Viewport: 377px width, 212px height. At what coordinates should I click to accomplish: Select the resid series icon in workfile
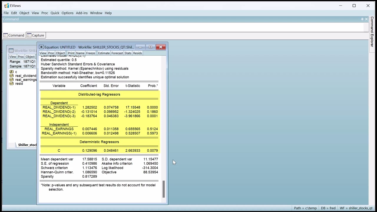(x=11, y=84)
